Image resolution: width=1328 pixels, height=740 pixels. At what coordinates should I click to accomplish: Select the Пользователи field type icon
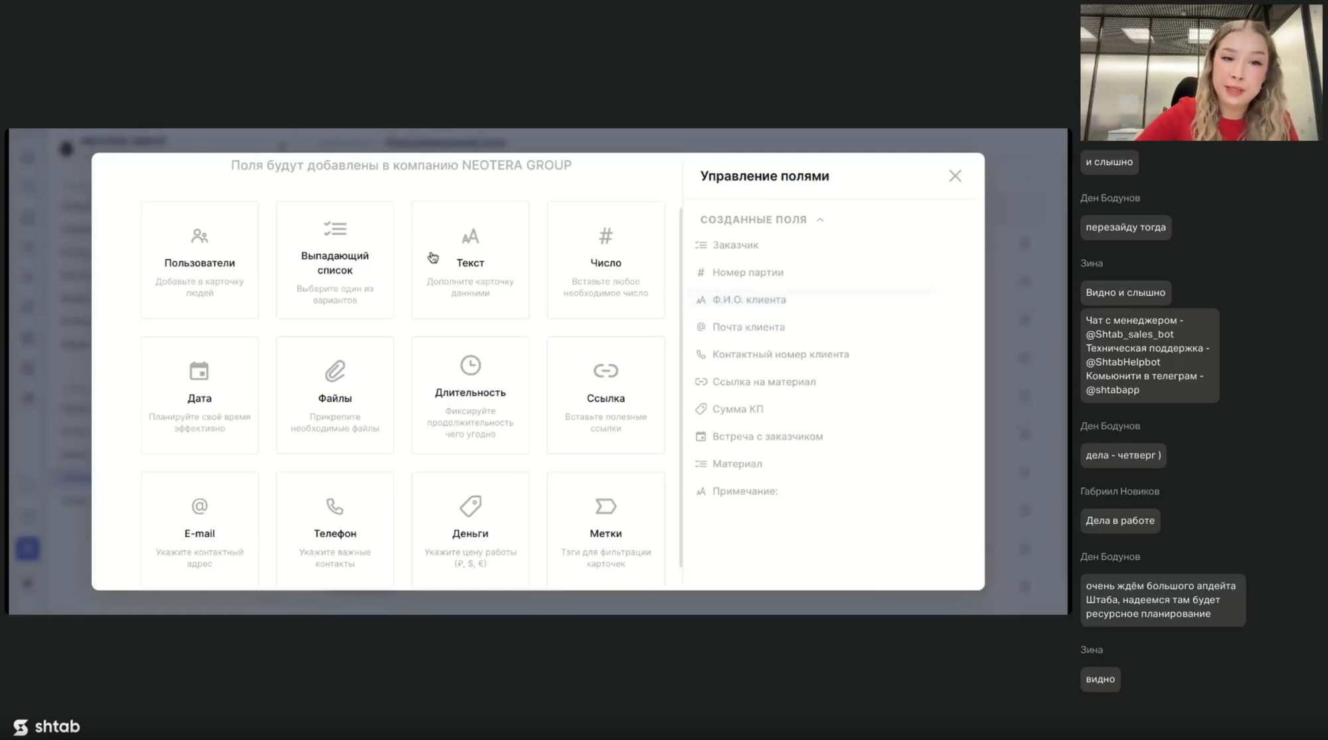point(199,236)
